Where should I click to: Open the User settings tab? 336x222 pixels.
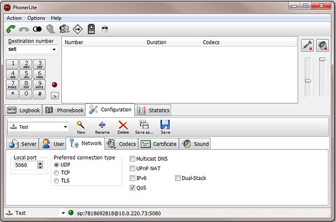pos(53,144)
